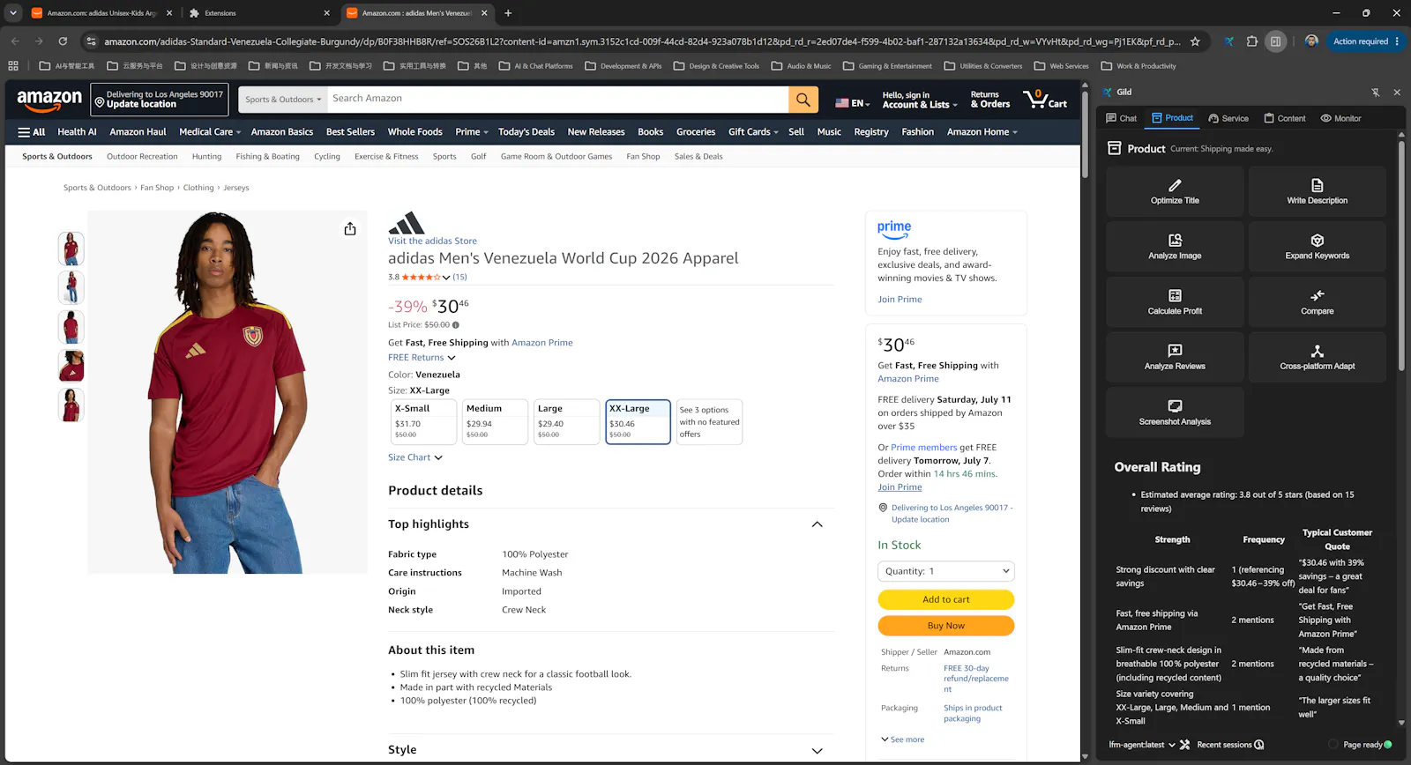Image resolution: width=1411 pixels, height=765 pixels.
Task: Click into the Search Amazon field
Action: tap(557, 100)
